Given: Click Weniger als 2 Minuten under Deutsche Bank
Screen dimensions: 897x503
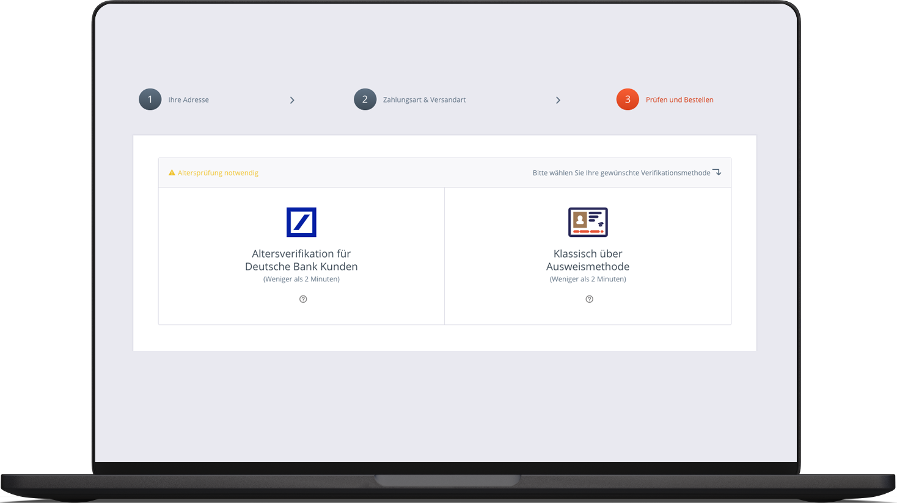Looking at the screenshot, I should tap(301, 279).
